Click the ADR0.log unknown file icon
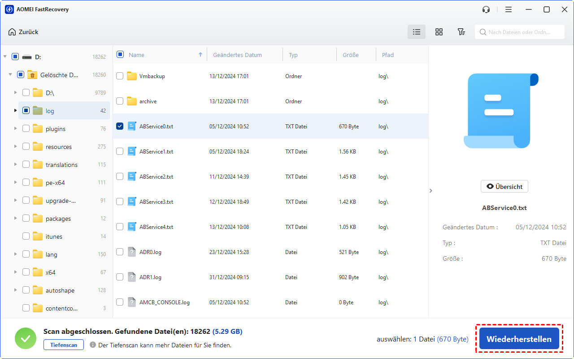The height and width of the screenshot is (359, 574). pyautogui.click(x=131, y=252)
